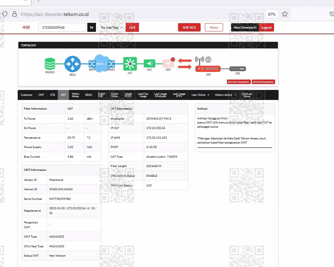Open the Last Five Usage tab
This screenshot has width=334, height=267.
coord(143,95)
